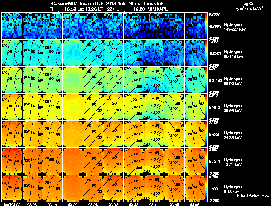Click the 03:08 time axis label

tap(32, 204)
